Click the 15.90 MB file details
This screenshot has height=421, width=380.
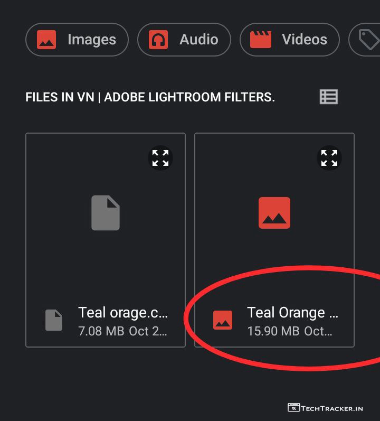[x=290, y=331]
